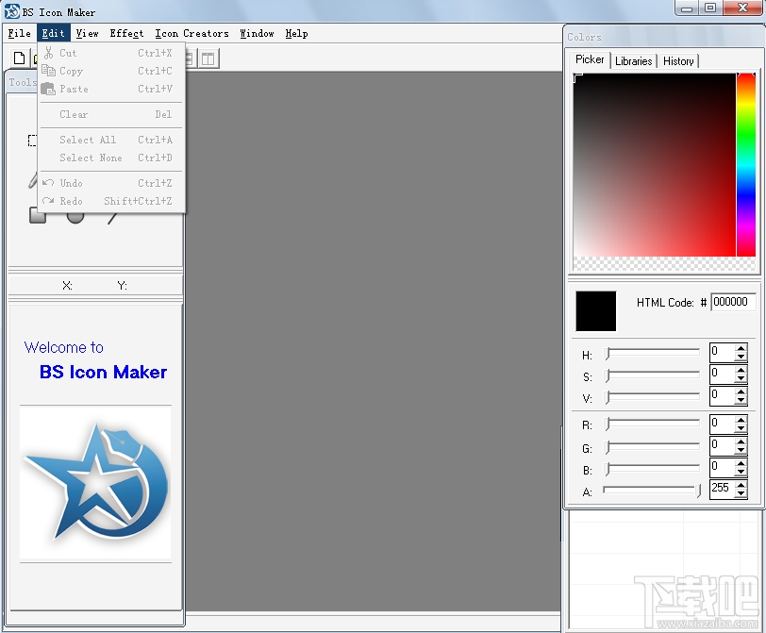Switch to the Libraries tab
Viewport: 766px width, 633px height.
pyautogui.click(x=633, y=60)
